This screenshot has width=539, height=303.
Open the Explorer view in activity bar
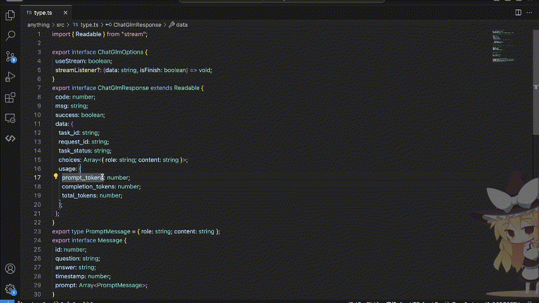point(10,15)
